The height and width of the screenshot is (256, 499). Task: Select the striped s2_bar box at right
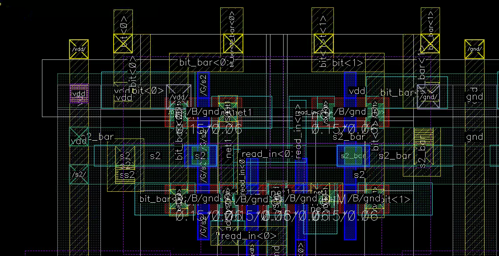pos(423,136)
